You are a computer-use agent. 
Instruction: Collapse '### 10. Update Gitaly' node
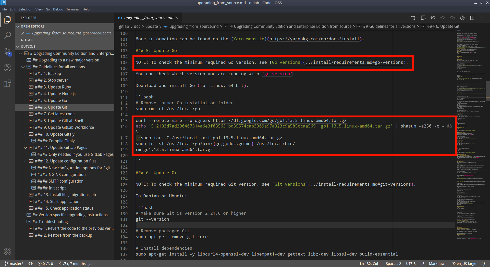(25, 134)
